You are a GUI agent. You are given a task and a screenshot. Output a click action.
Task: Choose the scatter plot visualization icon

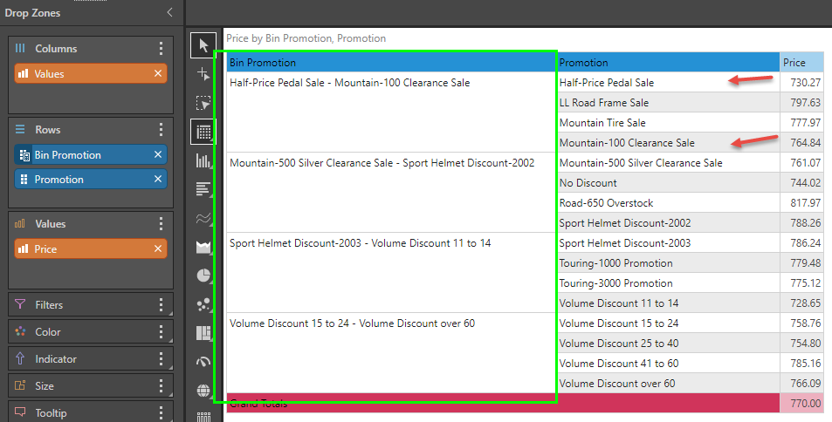pyautogui.click(x=203, y=304)
